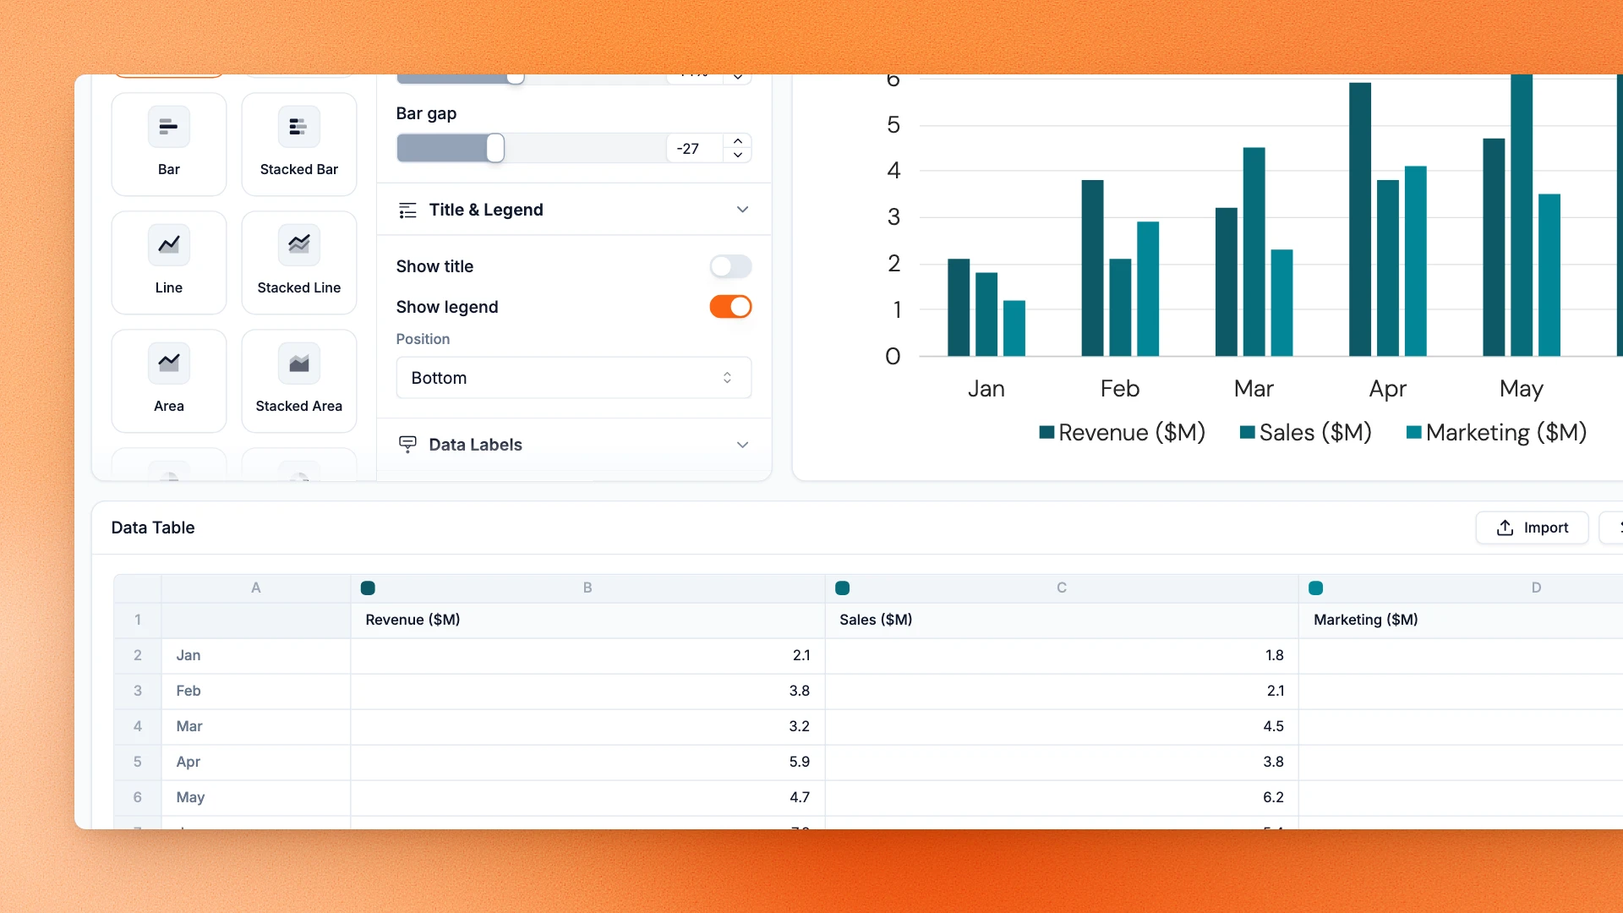Toggle Sales ($M) in the chart legend
Image resolution: width=1623 pixels, height=913 pixels.
1305,433
